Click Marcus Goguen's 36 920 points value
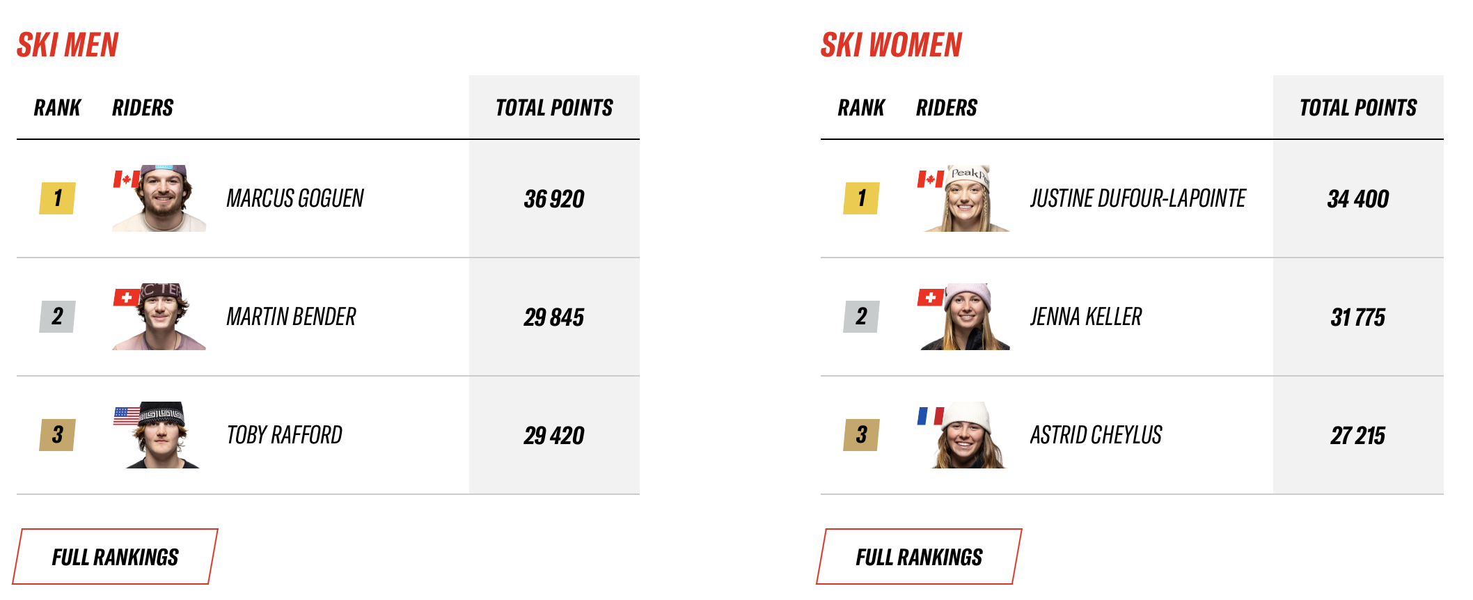Image resolution: width=1473 pixels, height=600 pixels. (x=554, y=199)
